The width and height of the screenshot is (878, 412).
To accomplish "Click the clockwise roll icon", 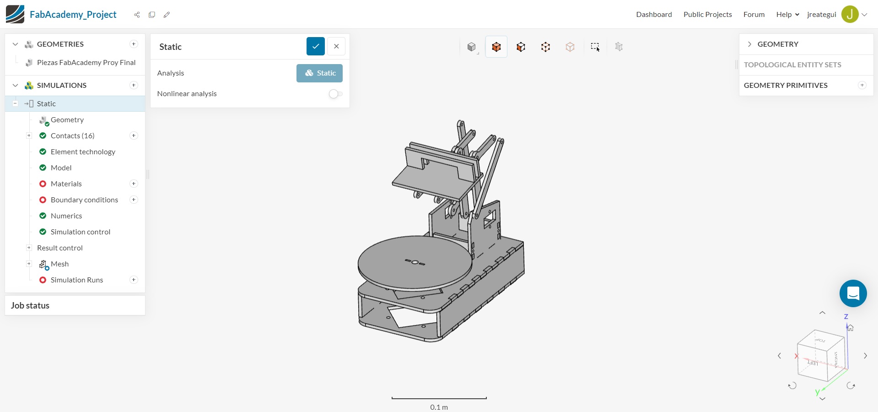I will [851, 385].
